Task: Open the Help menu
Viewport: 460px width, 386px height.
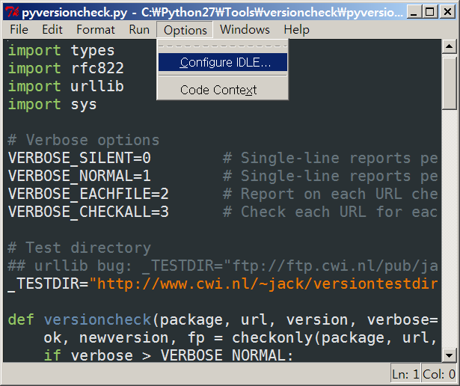Action: pyautogui.click(x=297, y=30)
